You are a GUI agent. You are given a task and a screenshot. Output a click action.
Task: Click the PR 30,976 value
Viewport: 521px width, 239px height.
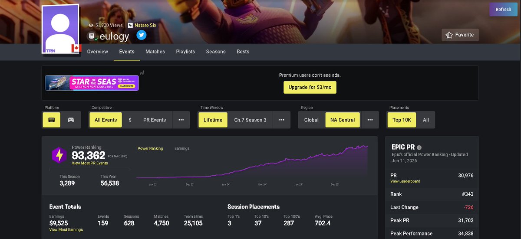click(x=465, y=175)
